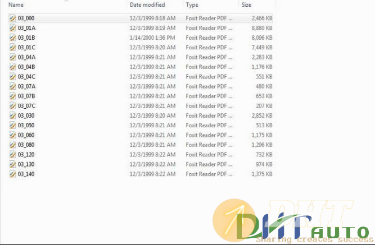Image resolution: width=375 pixels, height=245 pixels.
Task: Select the file name 03_01A
Action: (26, 28)
